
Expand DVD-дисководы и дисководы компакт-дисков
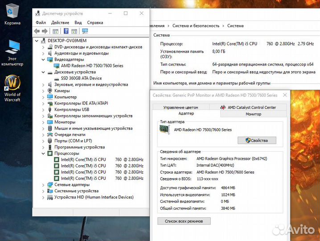point(43,47)
